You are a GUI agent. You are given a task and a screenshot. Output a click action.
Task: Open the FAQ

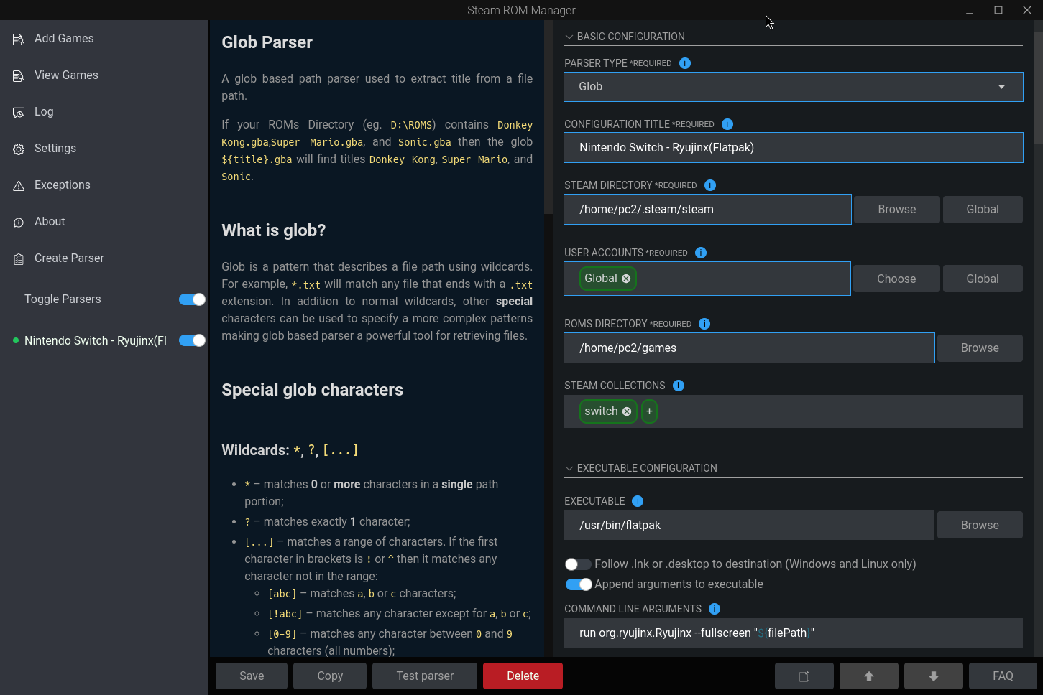pyautogui.click(x=1003, y=676)
